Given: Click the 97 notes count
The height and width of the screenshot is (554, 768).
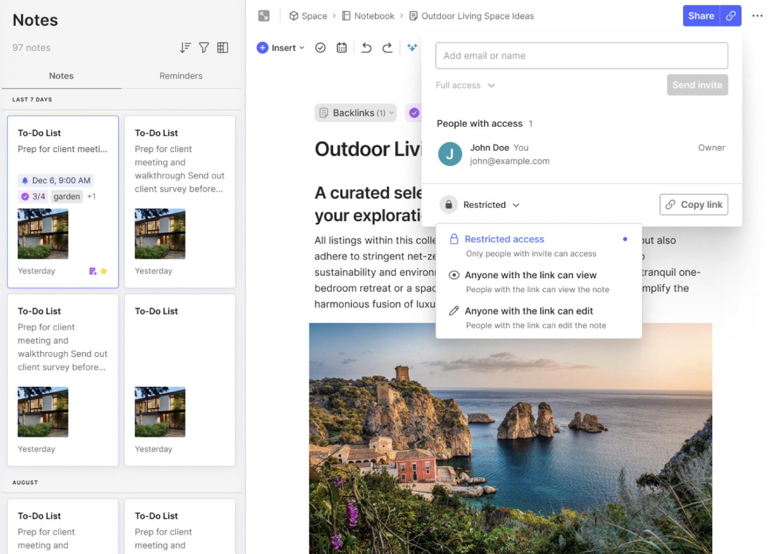Looking at the screenshot, I should [32, 48].
